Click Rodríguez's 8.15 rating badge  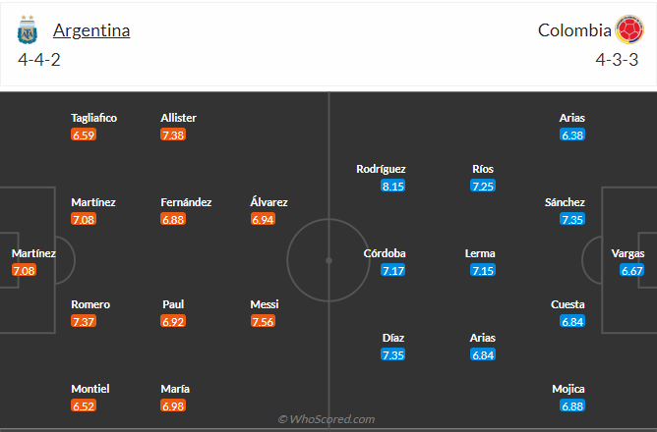392,186
